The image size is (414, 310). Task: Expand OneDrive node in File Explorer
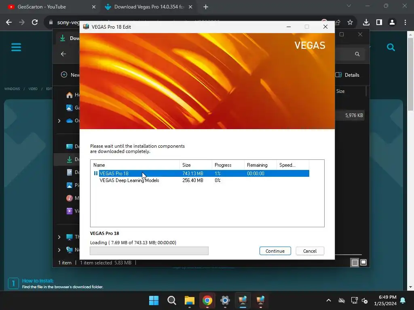pyautogui.click(x=59, y=121)
